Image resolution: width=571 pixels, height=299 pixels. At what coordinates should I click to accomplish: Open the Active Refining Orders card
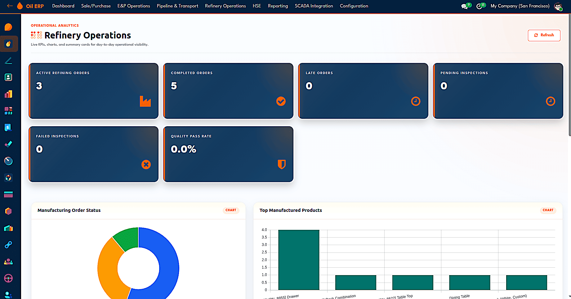click(x=93, y=91)
